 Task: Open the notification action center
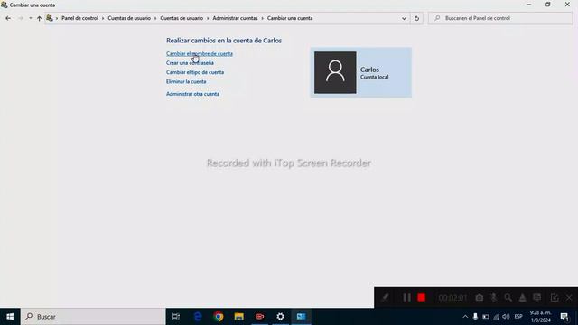coord(564,317)
